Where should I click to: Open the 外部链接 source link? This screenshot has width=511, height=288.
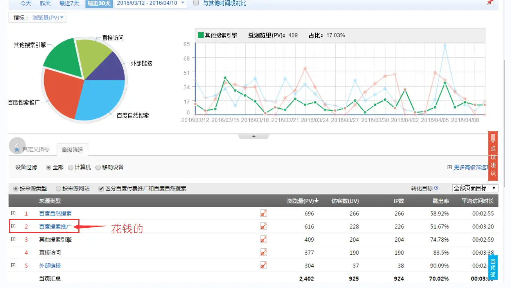(x=50, y=266)
